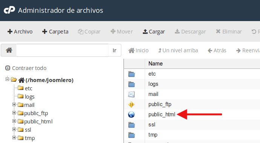Create a new folder with Carpeta

click(55, 32)
